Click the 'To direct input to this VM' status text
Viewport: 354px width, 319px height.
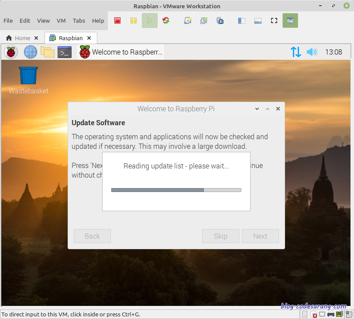click(71, 314)
